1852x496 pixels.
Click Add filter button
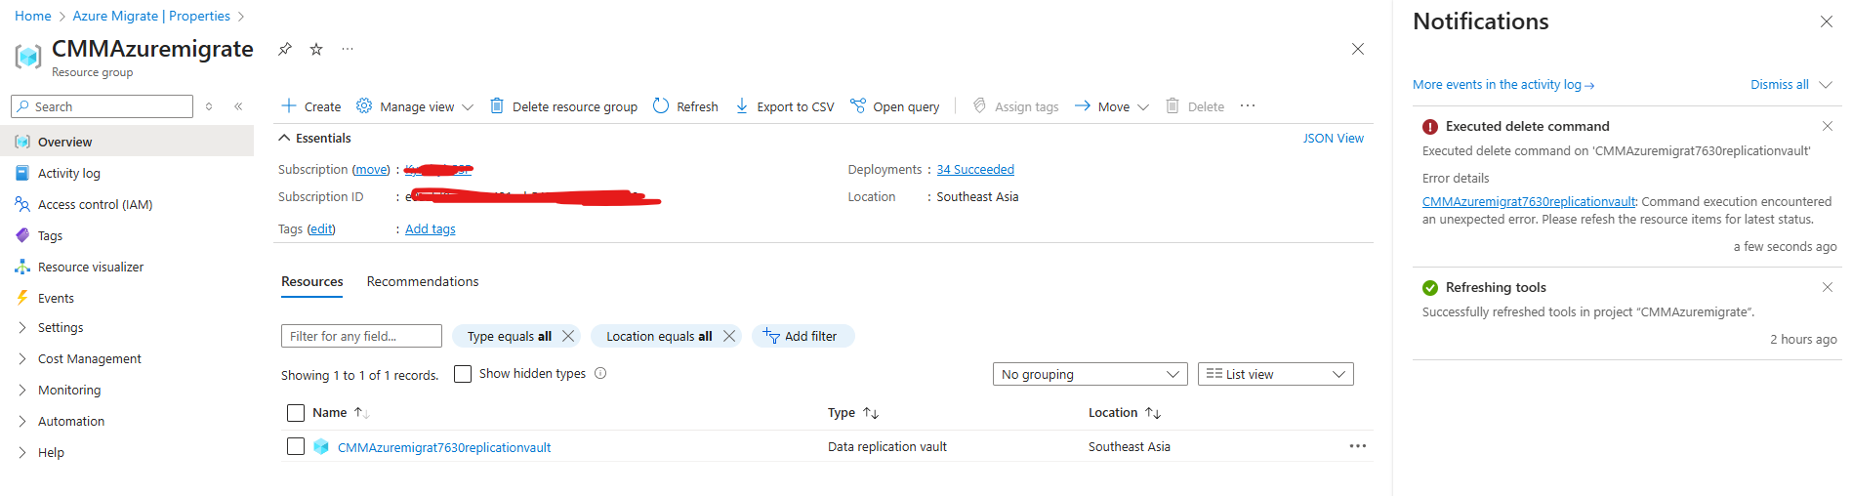pyautogui.click(x=803, y=336)
